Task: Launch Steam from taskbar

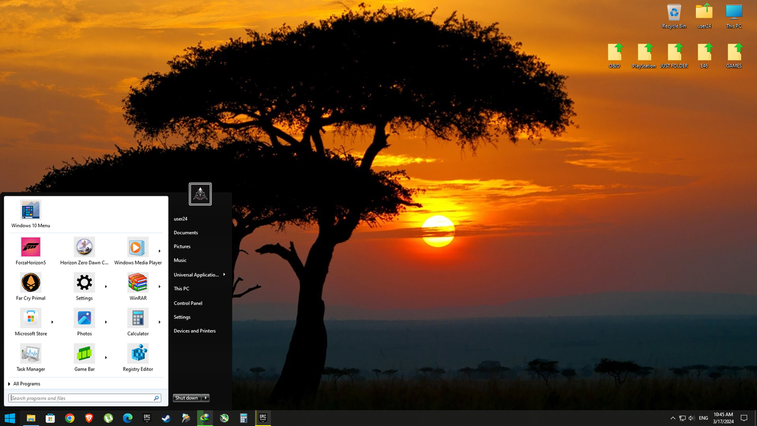Action: (166, 418)
